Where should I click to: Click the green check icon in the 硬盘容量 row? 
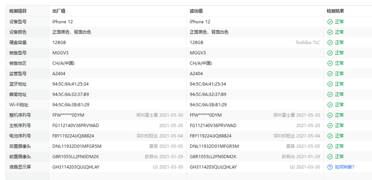pyautogui.click(x=330, y=42)
